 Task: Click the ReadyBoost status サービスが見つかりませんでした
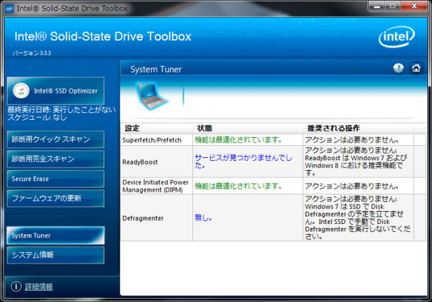(244, 161)
